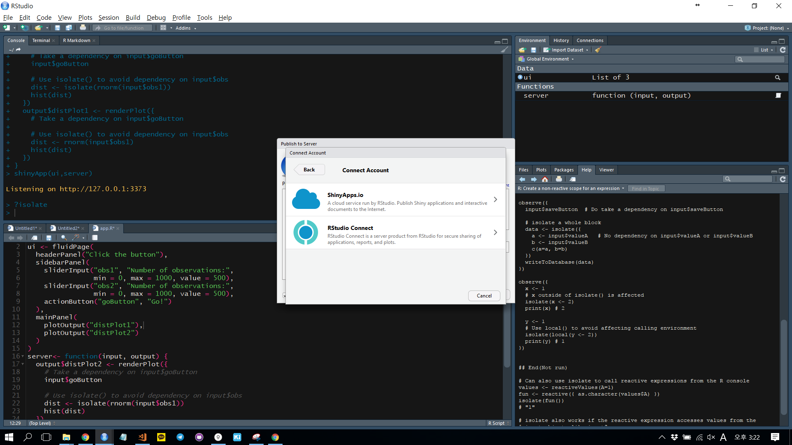Click the Help pane home icon
792x445 pixels.
click(x=545, y=179)
